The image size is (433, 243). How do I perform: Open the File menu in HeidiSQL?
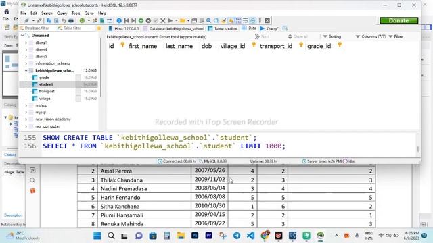(x=24, y=13)
